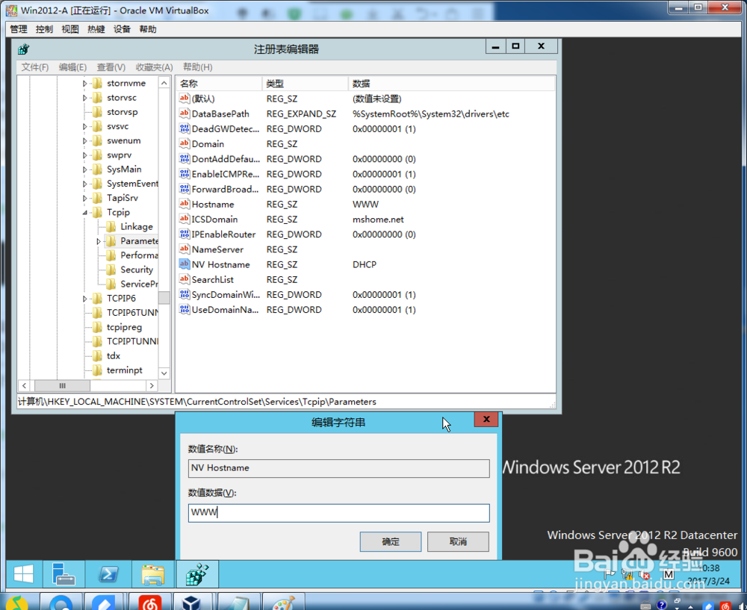Click the VirtualBox window title icon

pyautogui.click(x=11, y=10)
